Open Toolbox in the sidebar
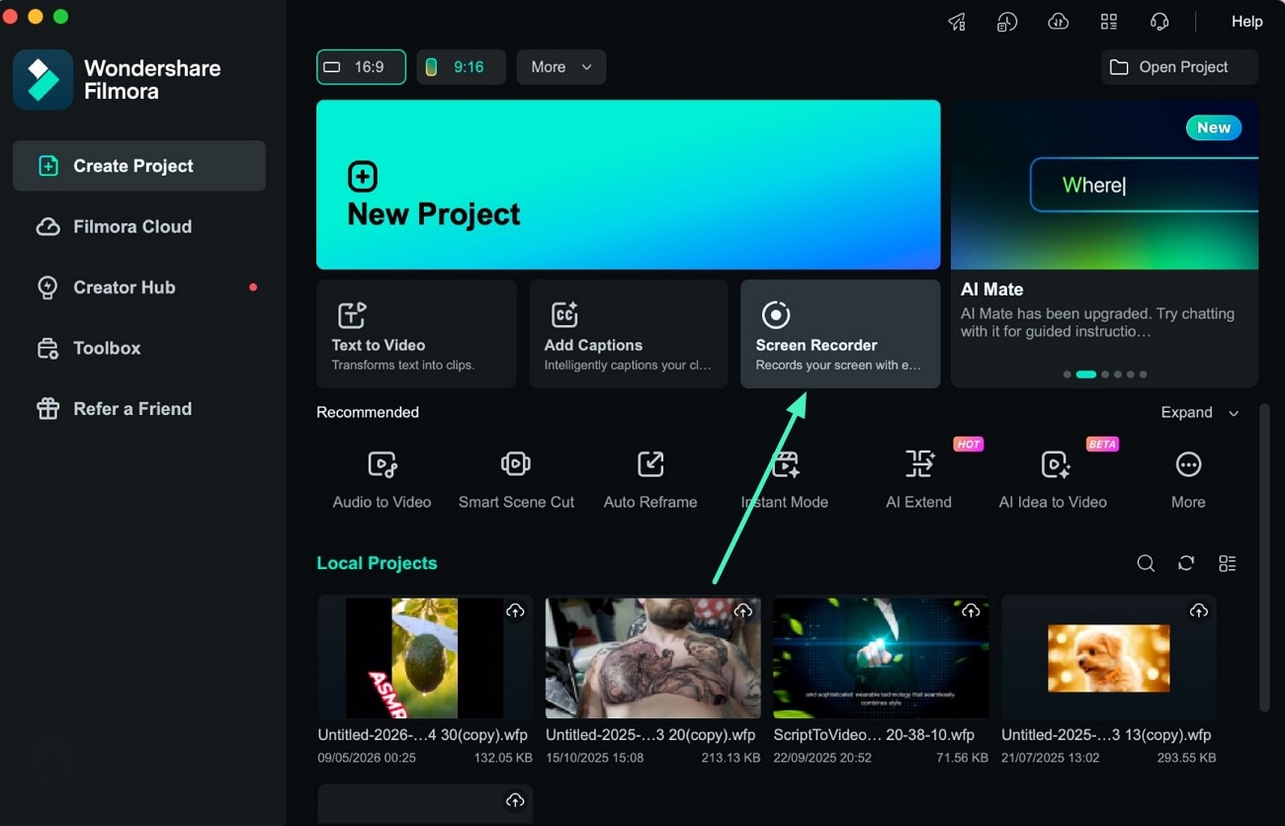 (x=139, y=348)
